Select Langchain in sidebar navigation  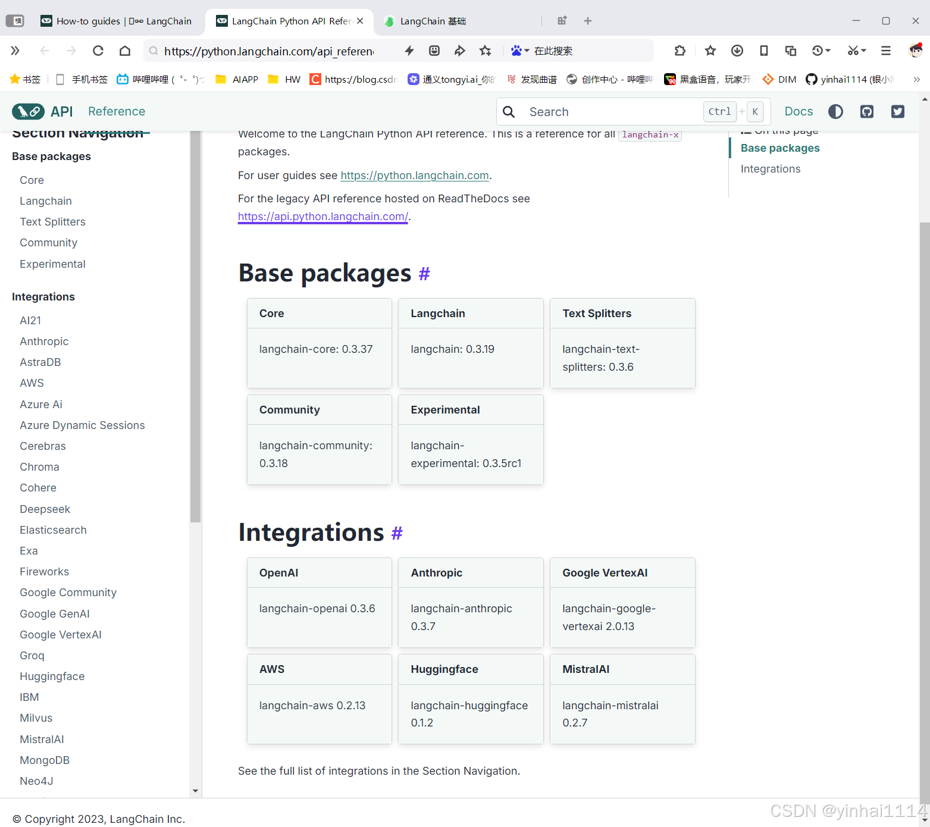46,201
